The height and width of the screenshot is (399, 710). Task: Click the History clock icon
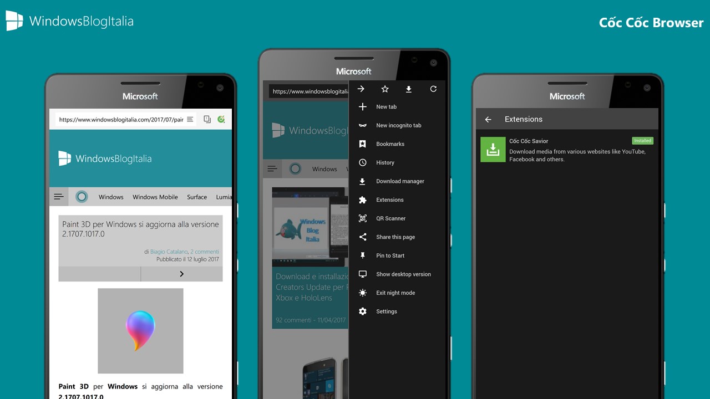click(363, 162)
